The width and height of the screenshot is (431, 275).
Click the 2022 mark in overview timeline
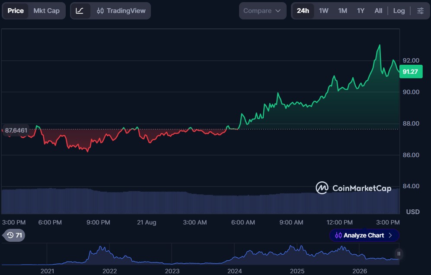(110, 271)
